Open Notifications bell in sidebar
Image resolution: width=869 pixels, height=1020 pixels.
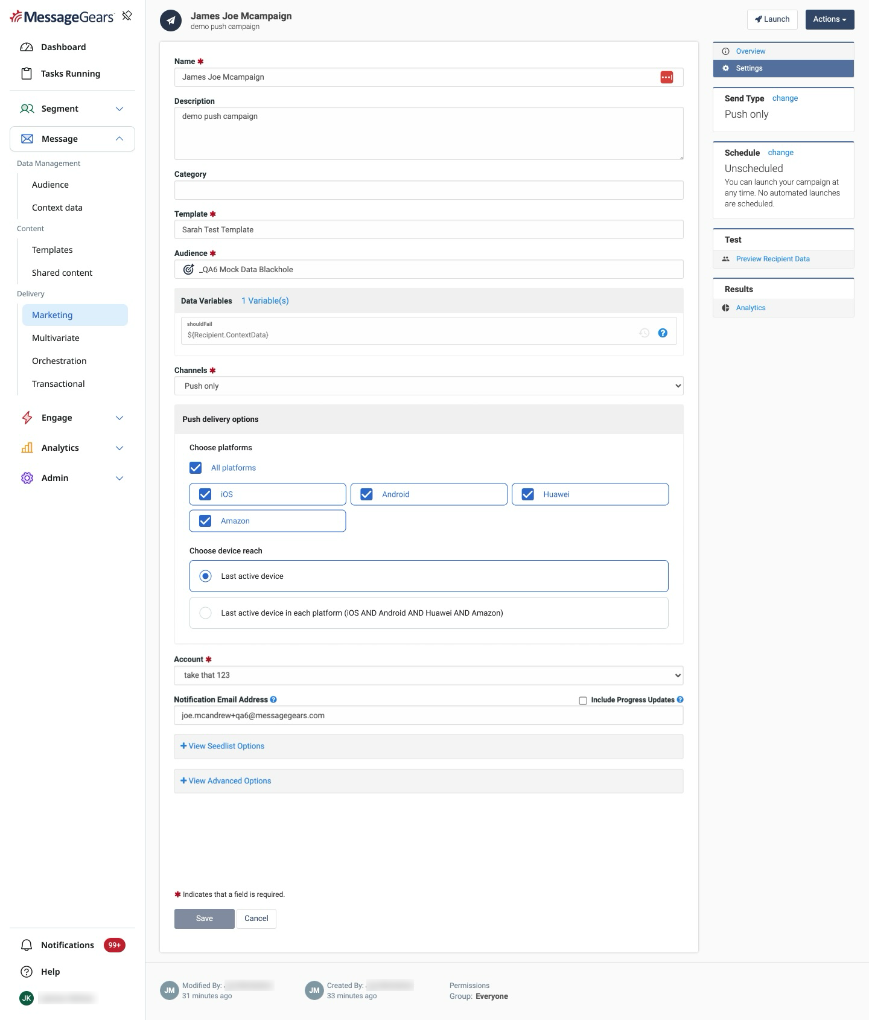click(x=27, y=945)
